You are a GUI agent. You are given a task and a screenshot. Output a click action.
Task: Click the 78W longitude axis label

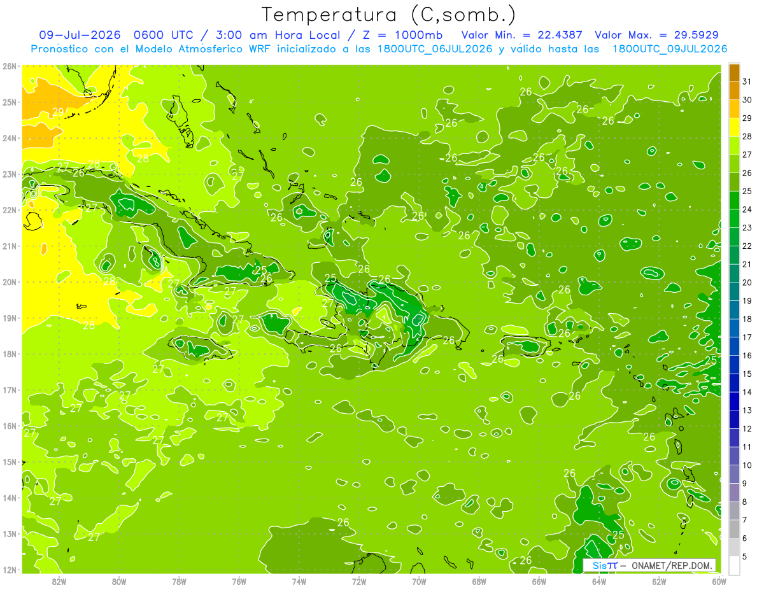[x=179, y=581]
